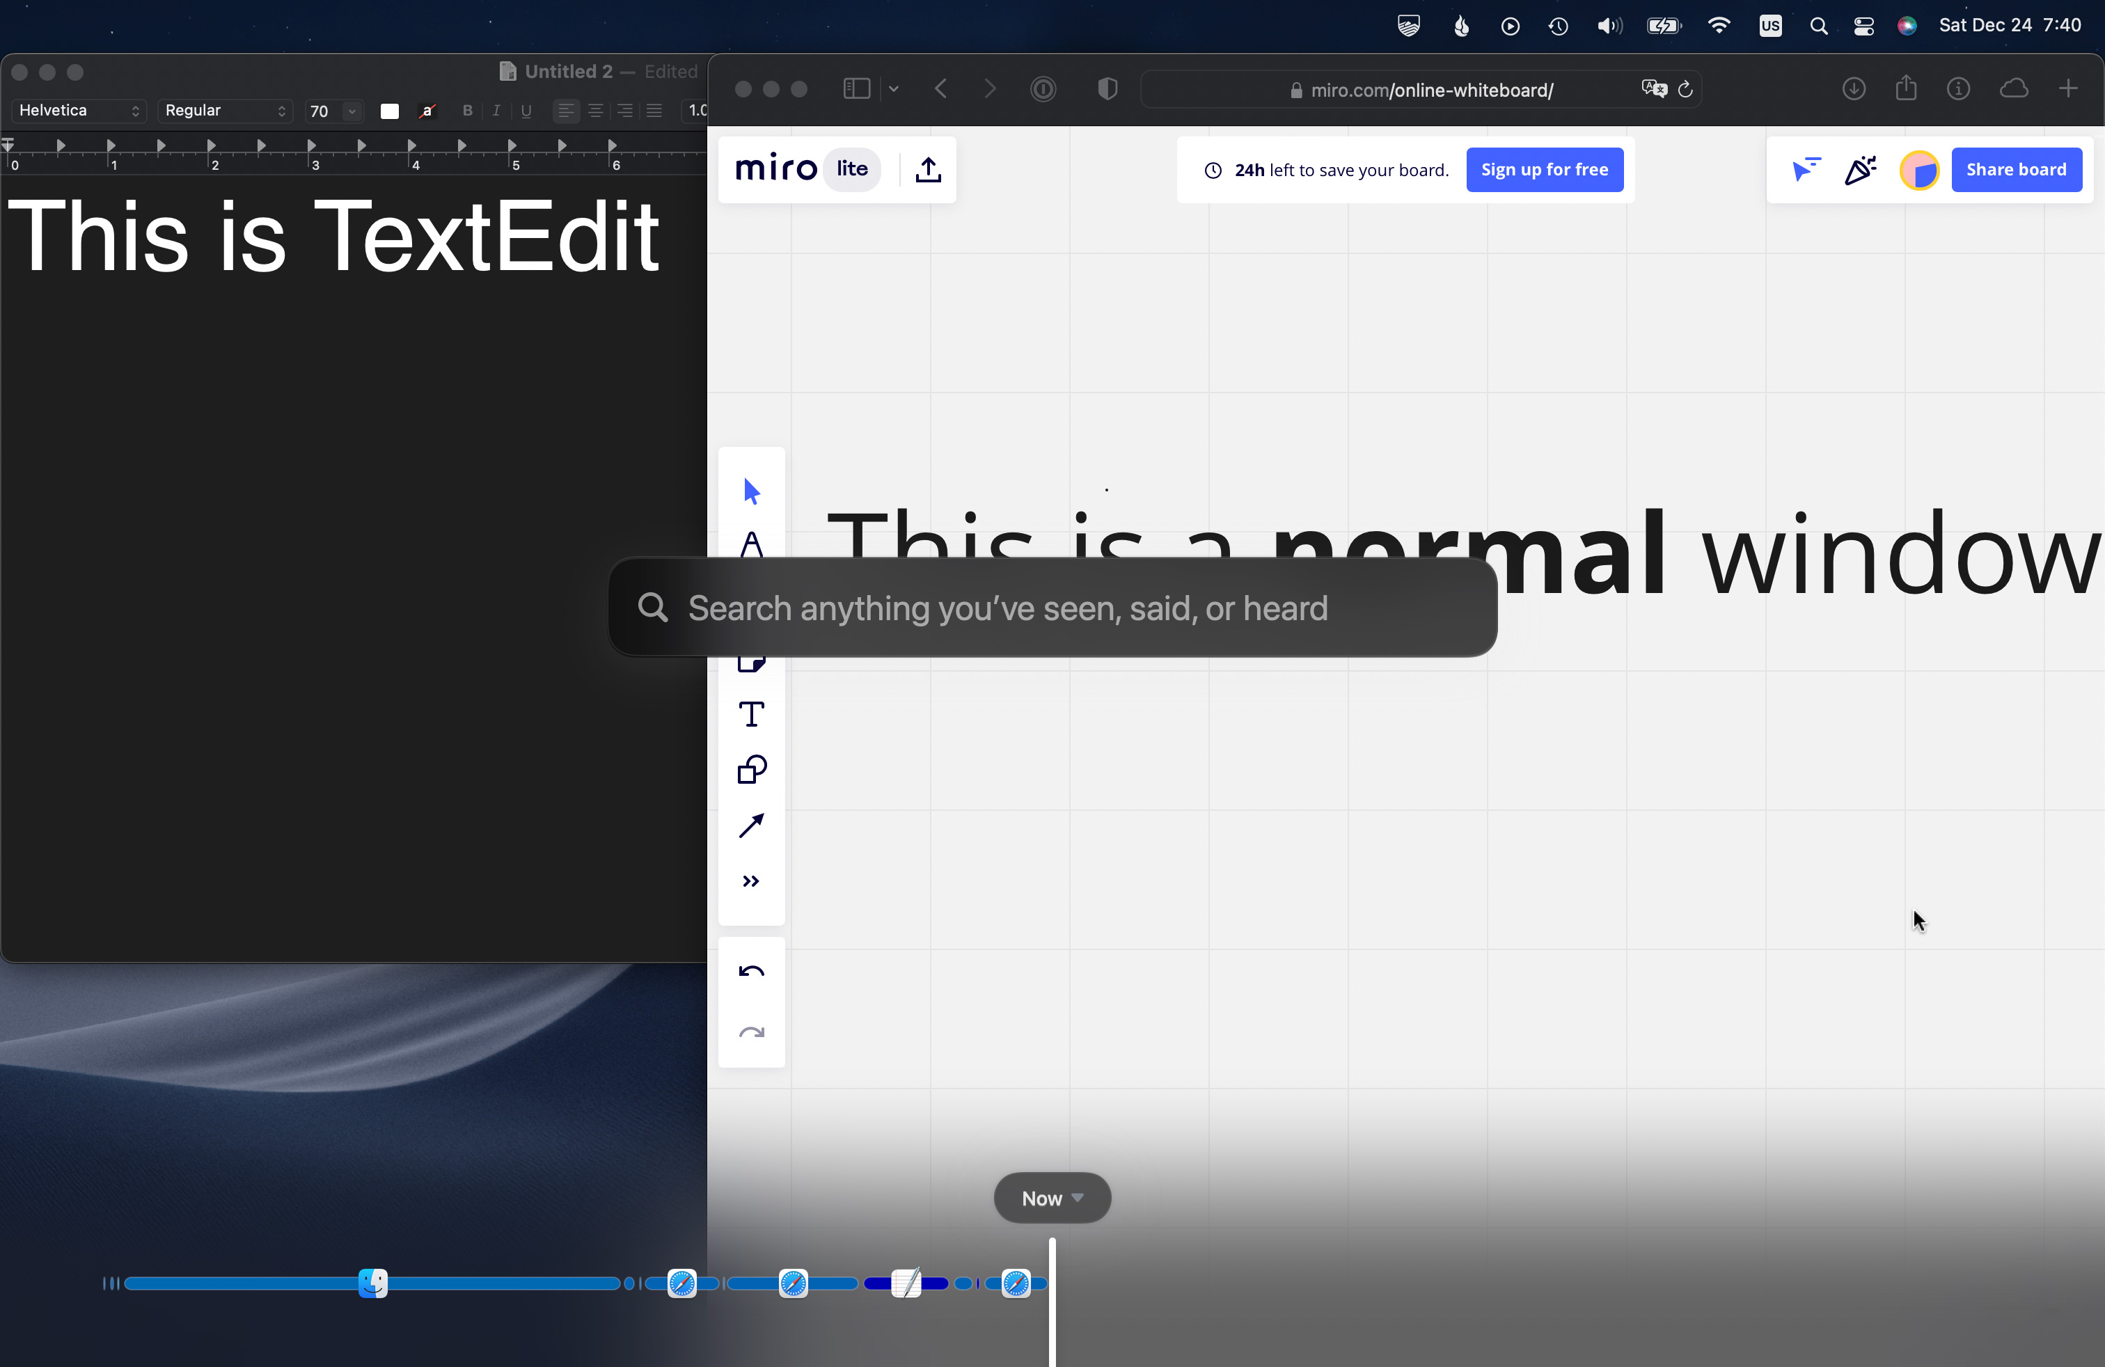Click the text color swatch in TextEdit toolbar

[389, 111]
